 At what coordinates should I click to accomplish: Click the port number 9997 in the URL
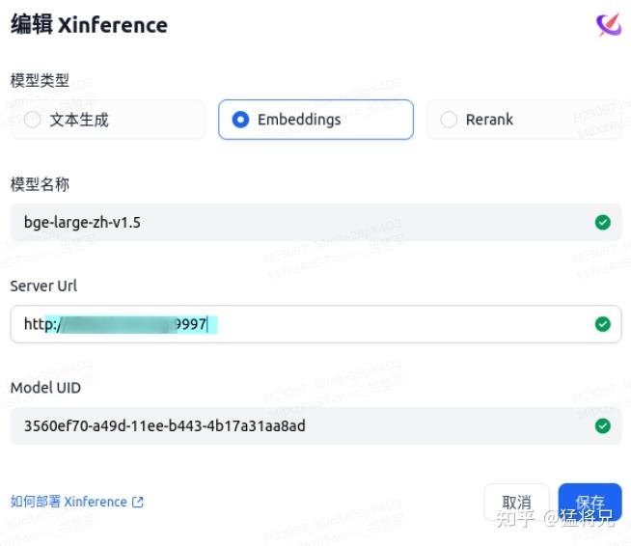point(190,324)
